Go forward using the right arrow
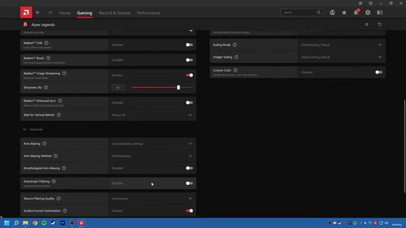This screenshot has height=228, width=406. pos(49,13)
